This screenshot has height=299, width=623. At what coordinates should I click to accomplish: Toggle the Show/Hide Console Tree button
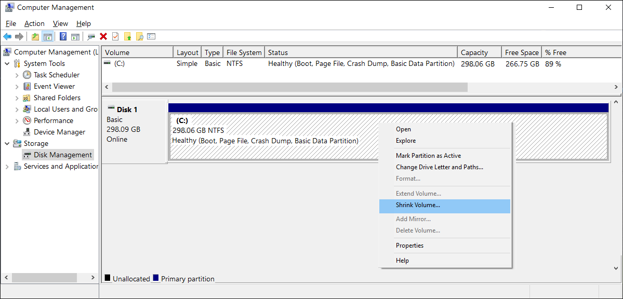pyautogui.click(x=48, y=36)
